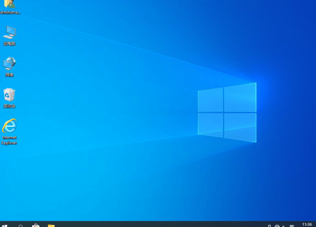Open taskbar search magnifier
Image resolution: width=316 pixels, height=227 pixels.
(x=21, y=225)
